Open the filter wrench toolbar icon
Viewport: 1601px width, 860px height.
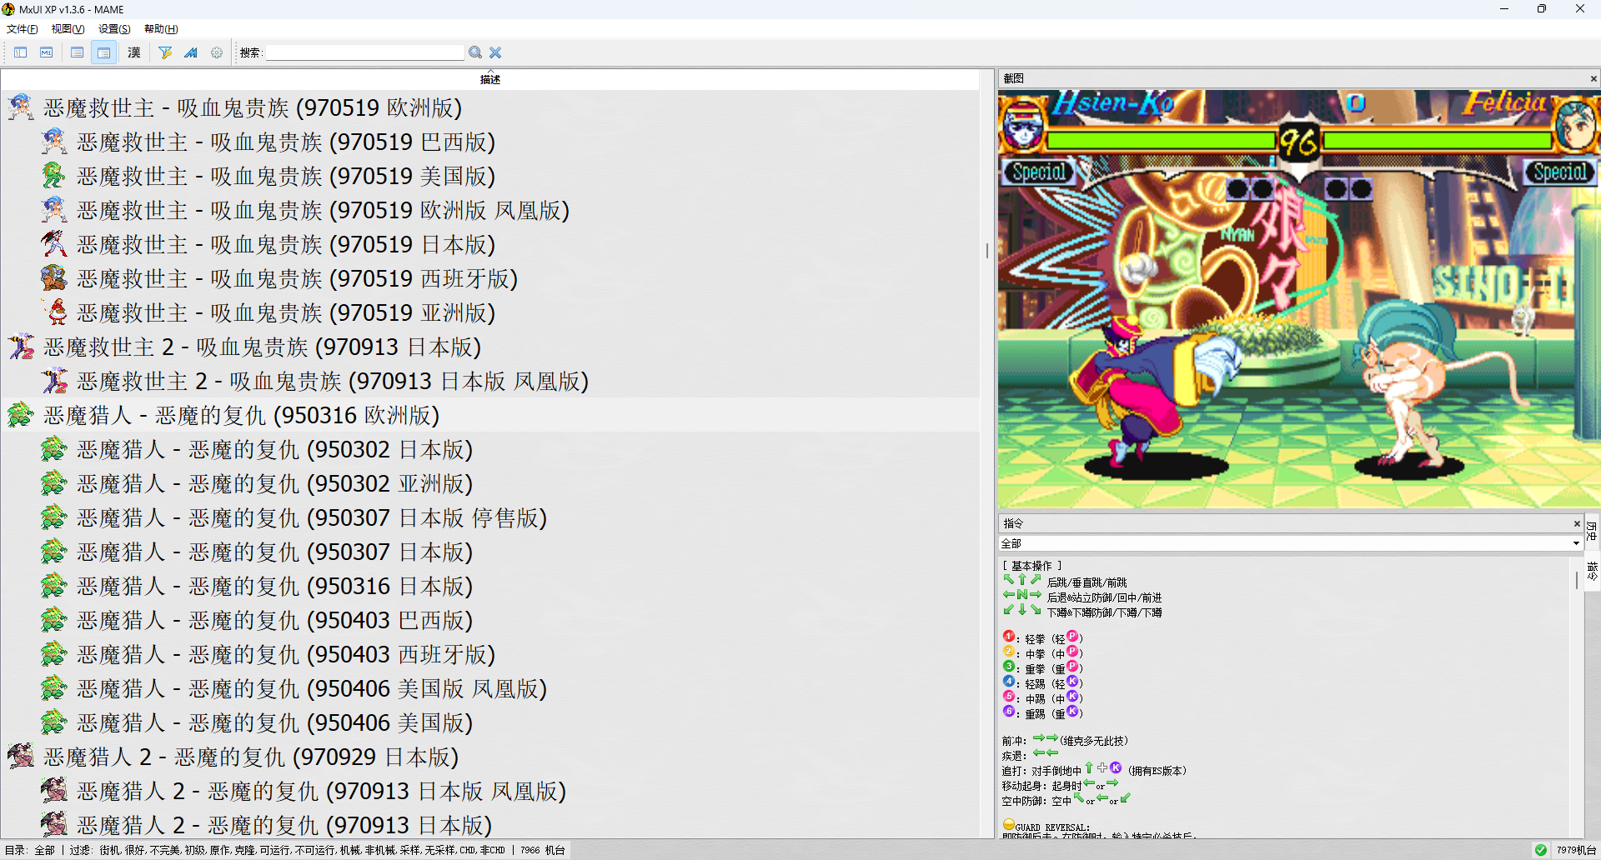(165, 52)
